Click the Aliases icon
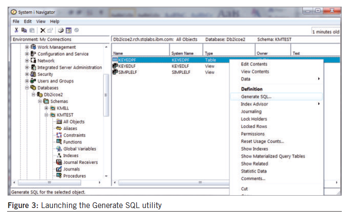The width and height of the screenshot is (352, 220). coord(59,128)
